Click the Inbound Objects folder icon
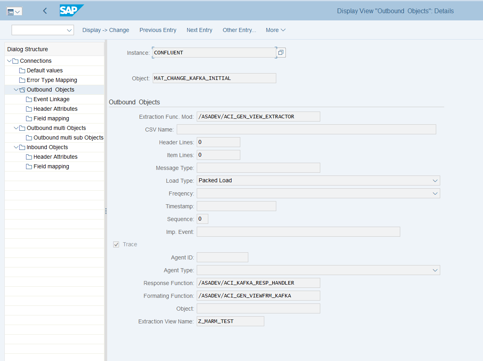This screenshot has width=483, height=361. coord(22,147)
